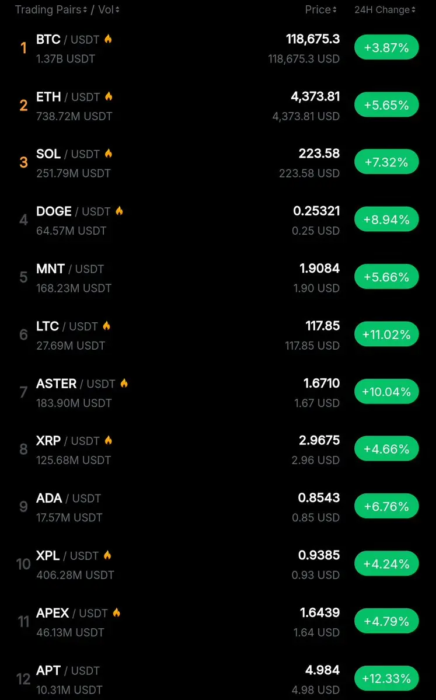Open the MNT / USDT trading pair
Screen dimensions: 436x700
218,277
